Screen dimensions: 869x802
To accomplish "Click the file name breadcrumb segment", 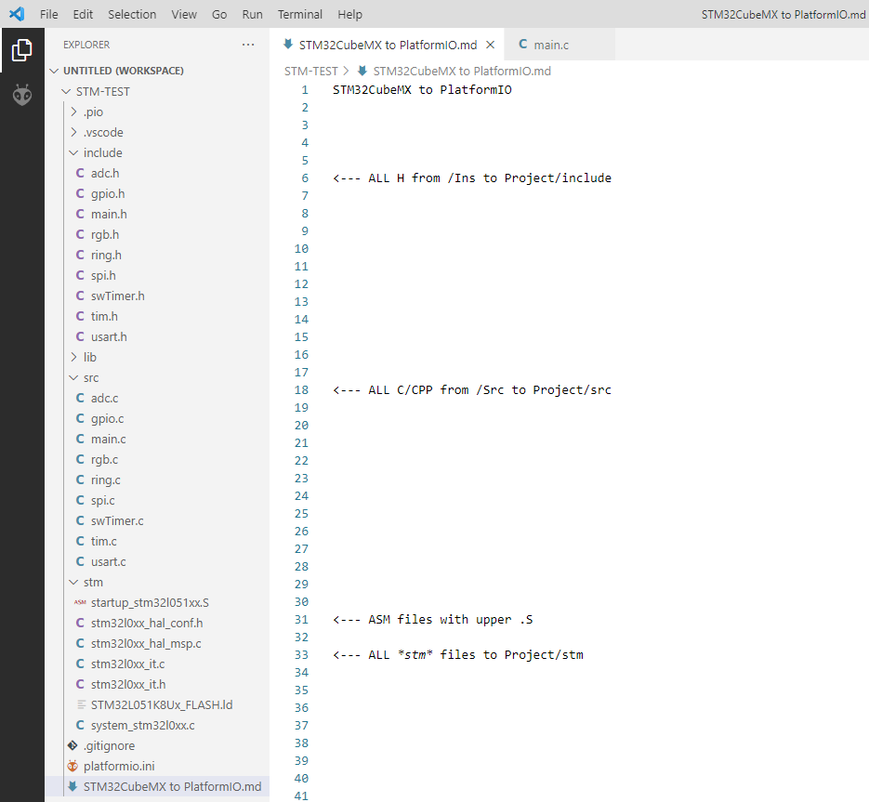I will pos(462,71).
